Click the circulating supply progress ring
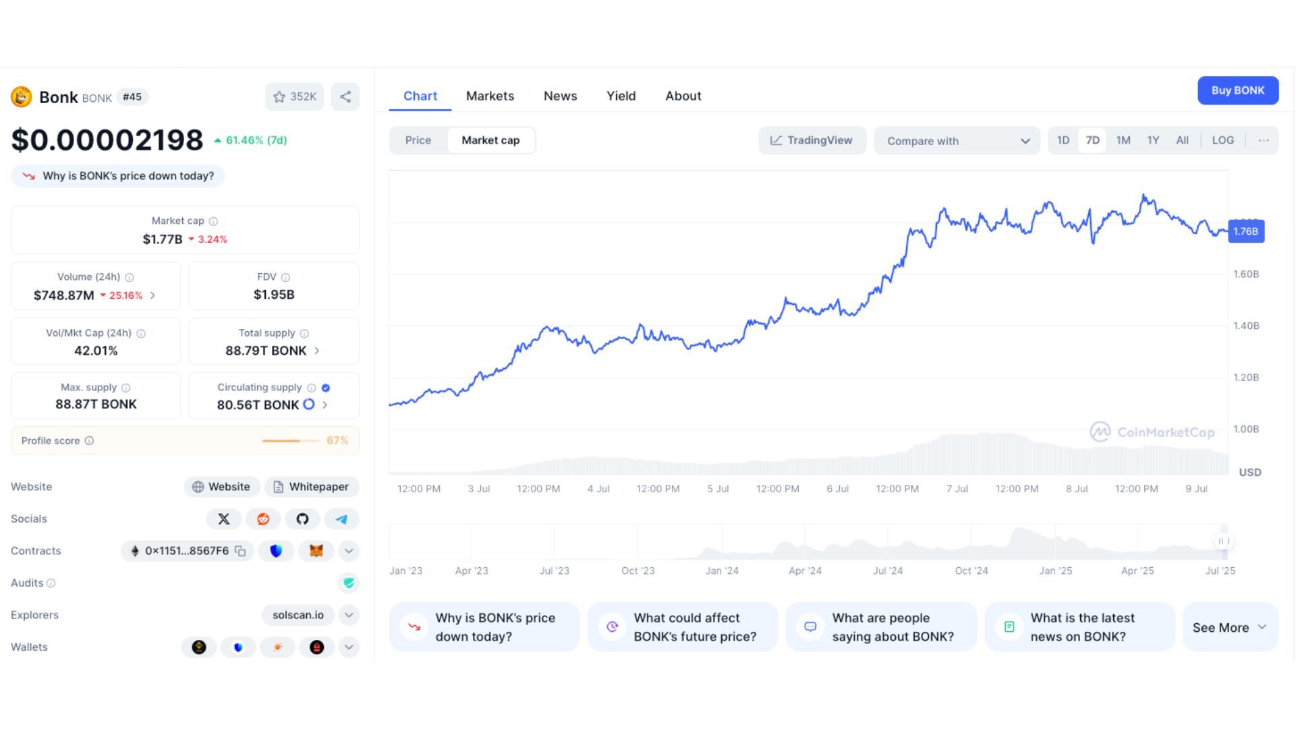The image size is (1296, 729). tap(309, 405)
